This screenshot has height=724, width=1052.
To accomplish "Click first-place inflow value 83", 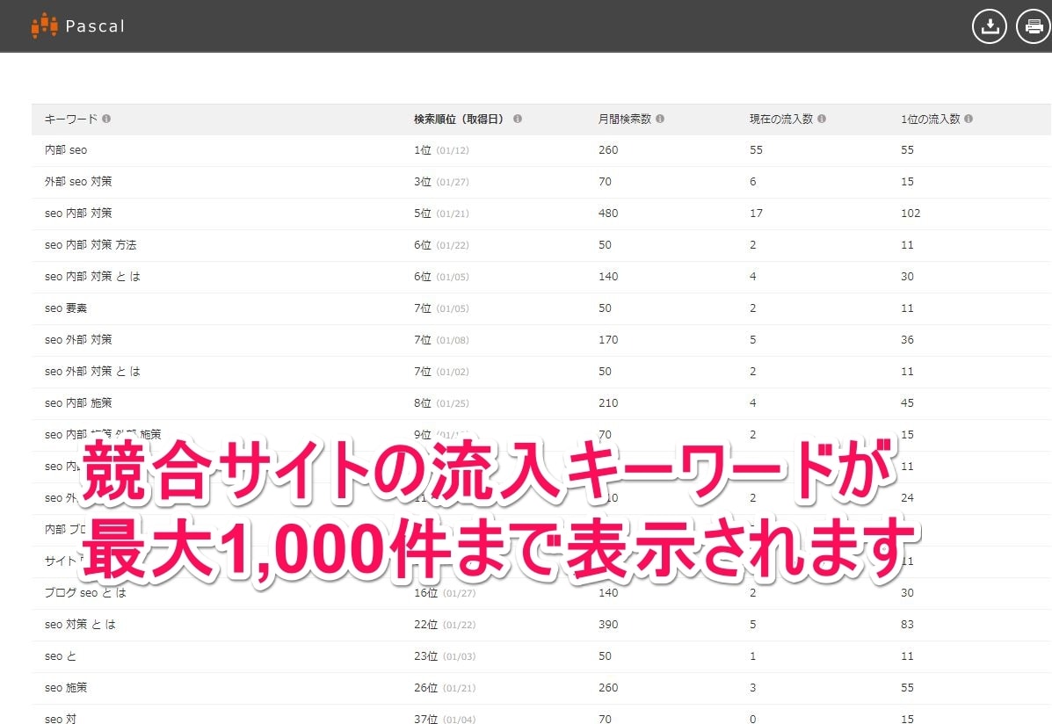I will [907, 625].
